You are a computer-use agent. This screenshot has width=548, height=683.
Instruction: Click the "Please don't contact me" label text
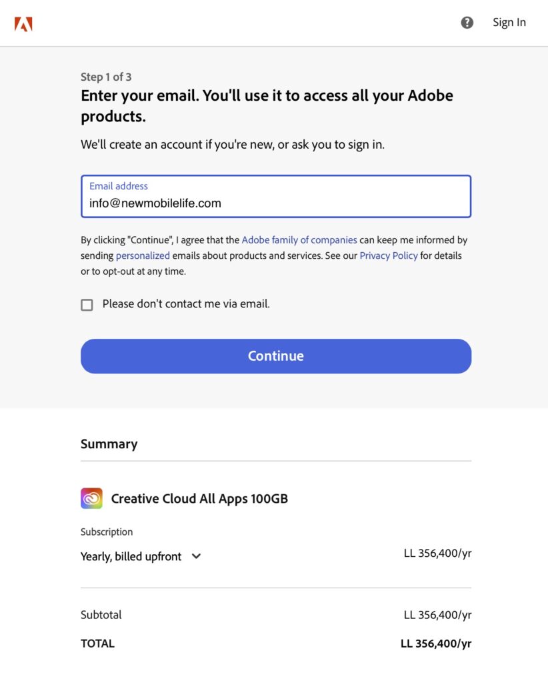point(186,304)
